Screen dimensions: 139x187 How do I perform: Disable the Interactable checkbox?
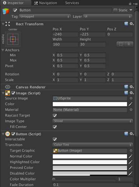pyautogui.click(x=55, y=139)
